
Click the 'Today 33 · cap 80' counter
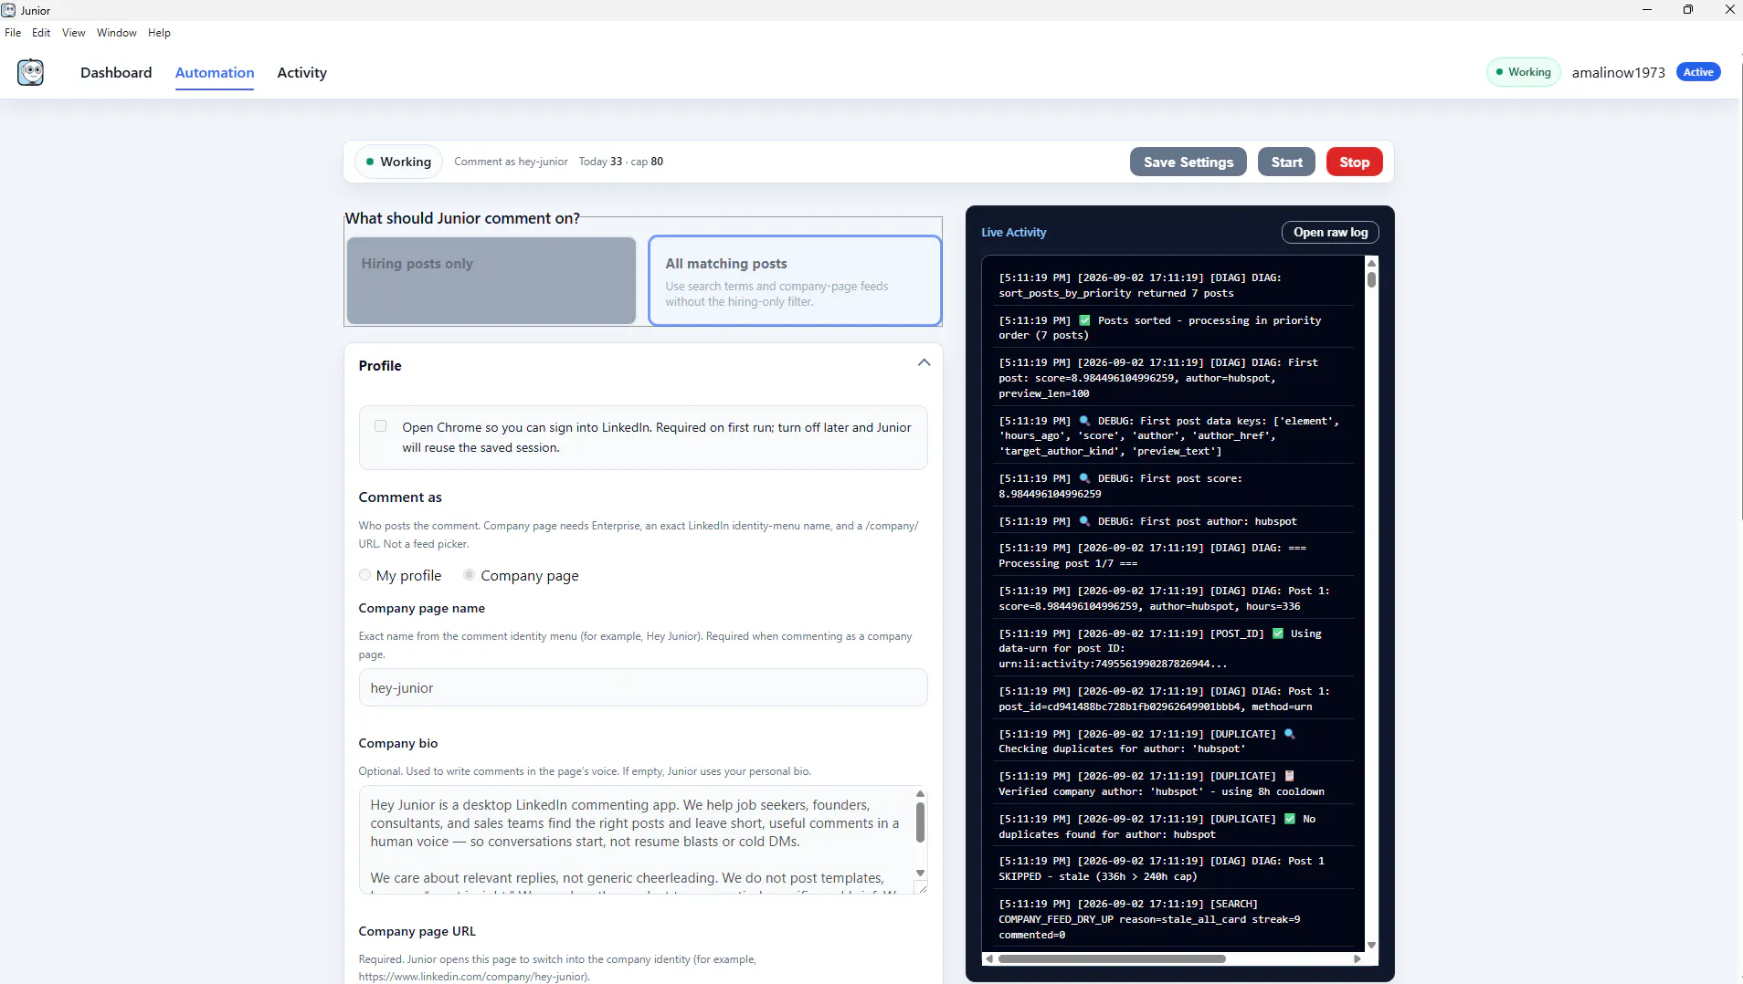click(x=621, y=162)
